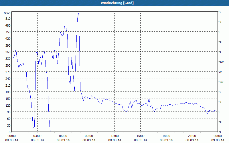The width and height of the screenshot is (229, 143).
Task: Click the 60 y-axis value
Action: (9, 119)
